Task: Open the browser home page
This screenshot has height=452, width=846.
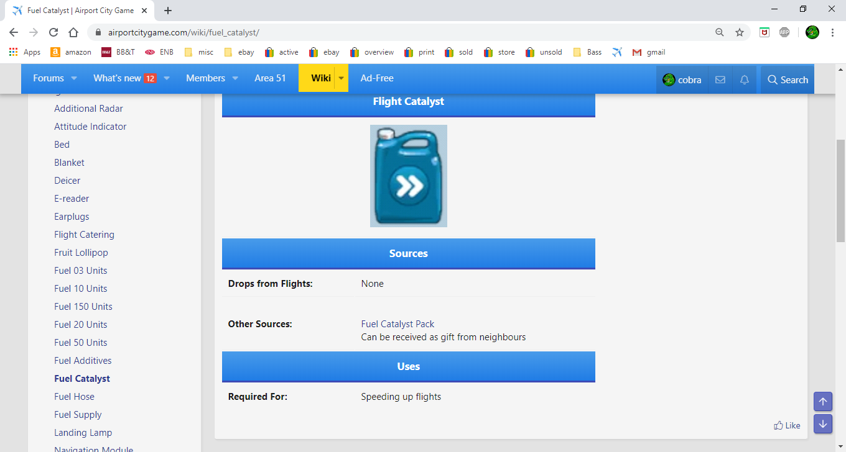Action: coord(73,32)
